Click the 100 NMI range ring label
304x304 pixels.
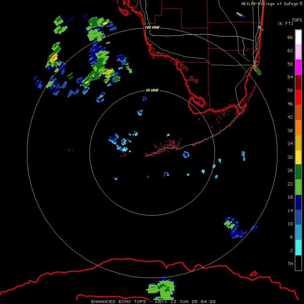click(152, 27)
